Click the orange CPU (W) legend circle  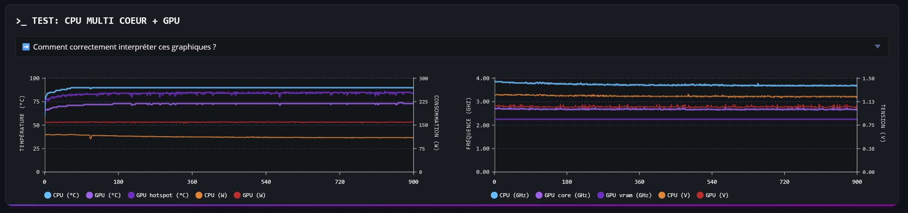[199, 195]
